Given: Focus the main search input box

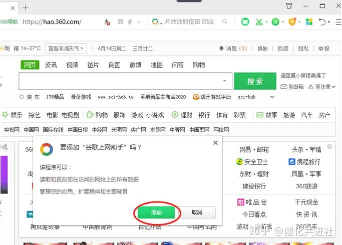Looking at the screenshot, I should (x=125, y=81).
